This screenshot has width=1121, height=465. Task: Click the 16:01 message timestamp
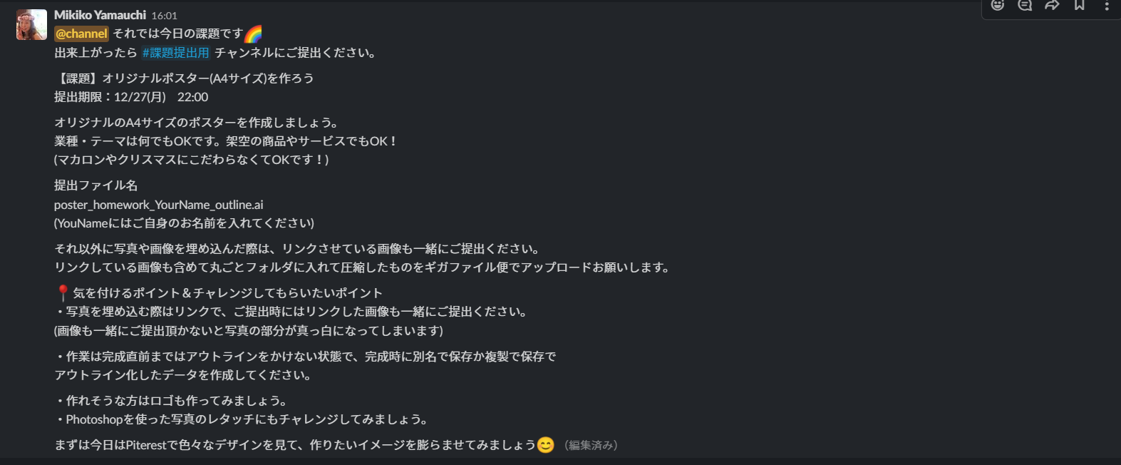(x=165, y=14)
